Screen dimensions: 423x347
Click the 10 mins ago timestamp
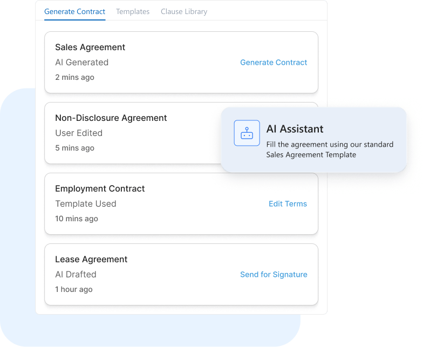tap(77, 219)
